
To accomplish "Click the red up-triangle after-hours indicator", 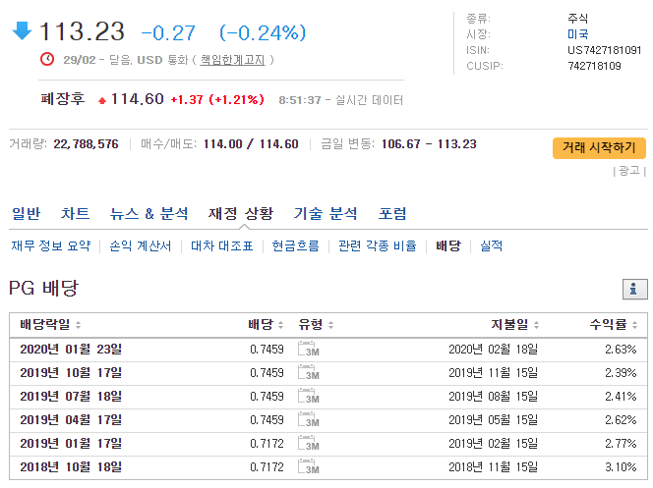I will click(x=102, y=100).
